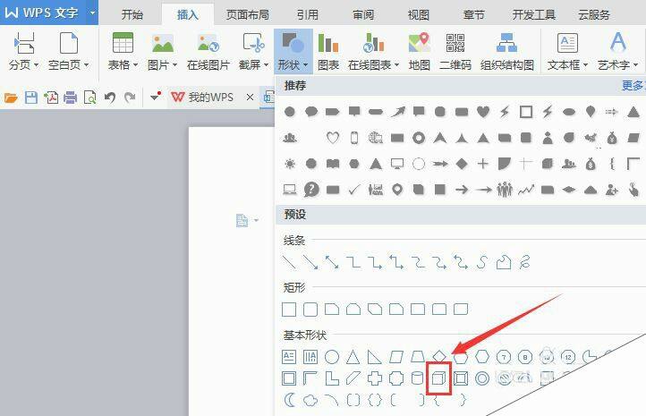Screen dimensions: 646x416
Task: Click the redo arrow
Action: 130,98
